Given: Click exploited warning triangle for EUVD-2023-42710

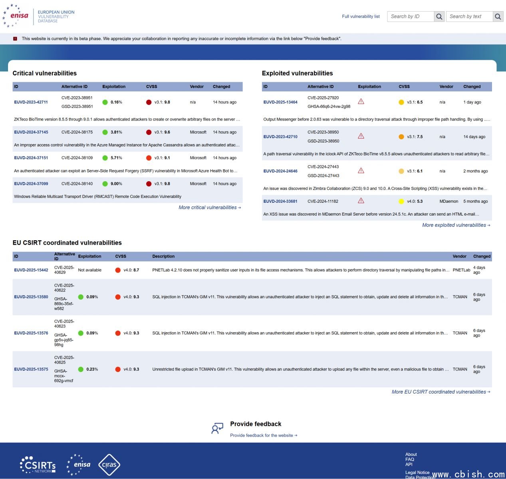Looking at the screenshot, I should 361,136.
